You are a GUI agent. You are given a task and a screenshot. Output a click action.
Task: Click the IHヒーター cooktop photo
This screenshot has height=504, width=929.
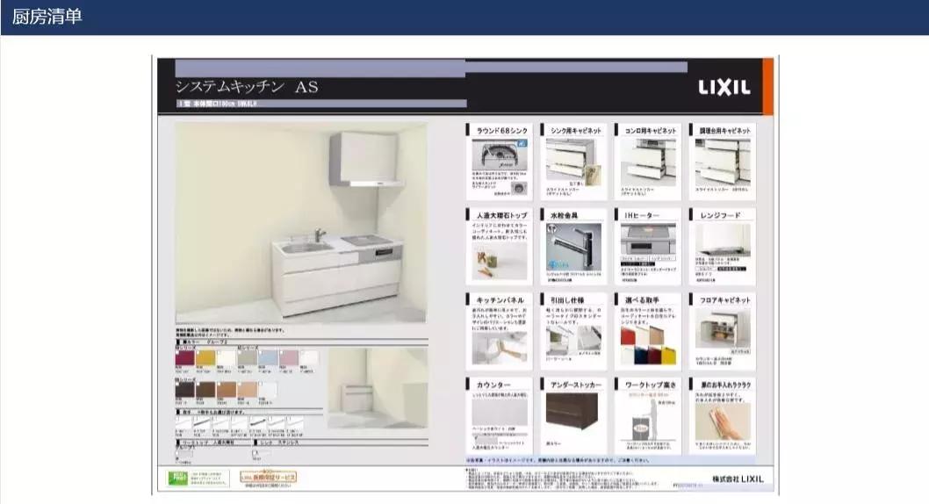648,239
